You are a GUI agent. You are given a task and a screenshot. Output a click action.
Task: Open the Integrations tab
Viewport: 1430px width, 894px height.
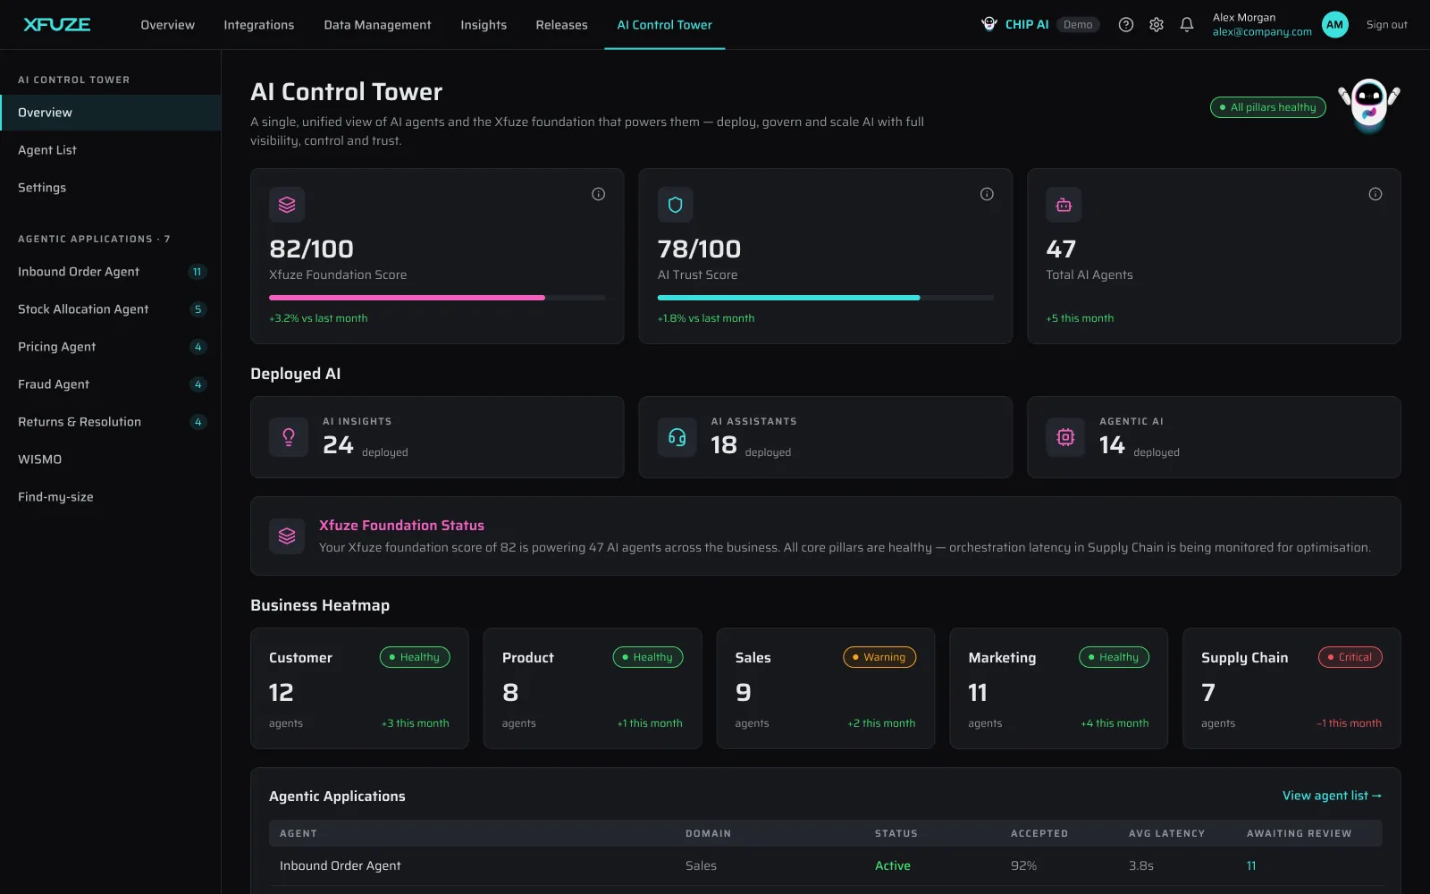(258, 25)
